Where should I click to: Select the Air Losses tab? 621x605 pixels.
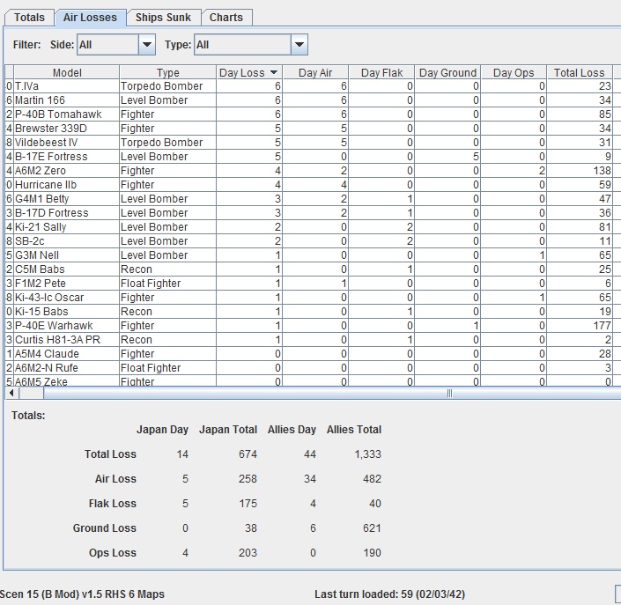tap(90, 18)
